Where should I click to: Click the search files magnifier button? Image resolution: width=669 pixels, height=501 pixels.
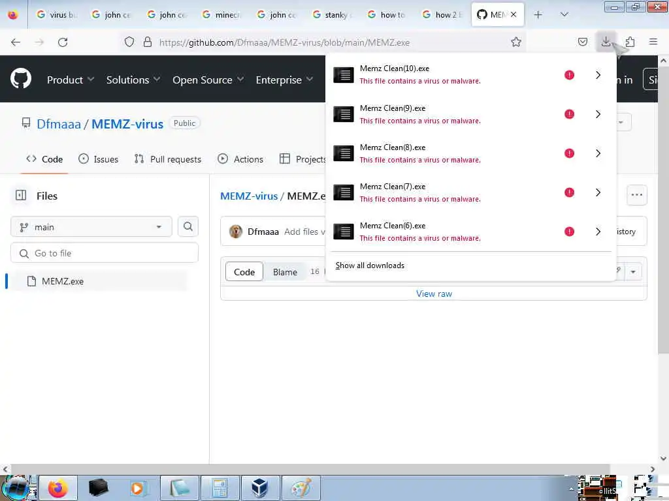coord(188,226)
